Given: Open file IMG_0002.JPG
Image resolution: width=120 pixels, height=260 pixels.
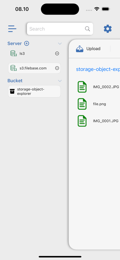Looking at the screenshot, I should (x=106, y=87).
